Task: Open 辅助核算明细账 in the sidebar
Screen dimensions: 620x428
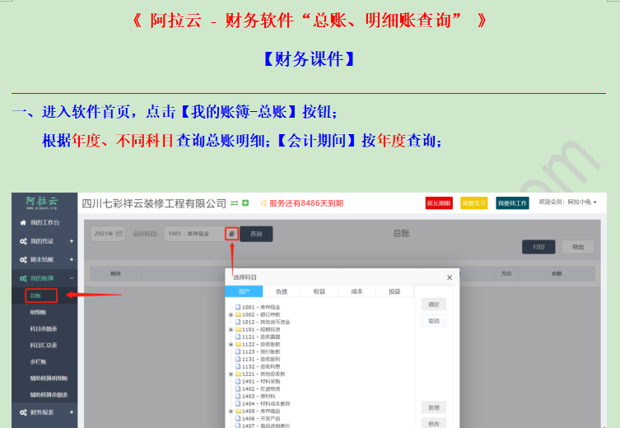Action: pyautogui.click(x=49, y=379)
